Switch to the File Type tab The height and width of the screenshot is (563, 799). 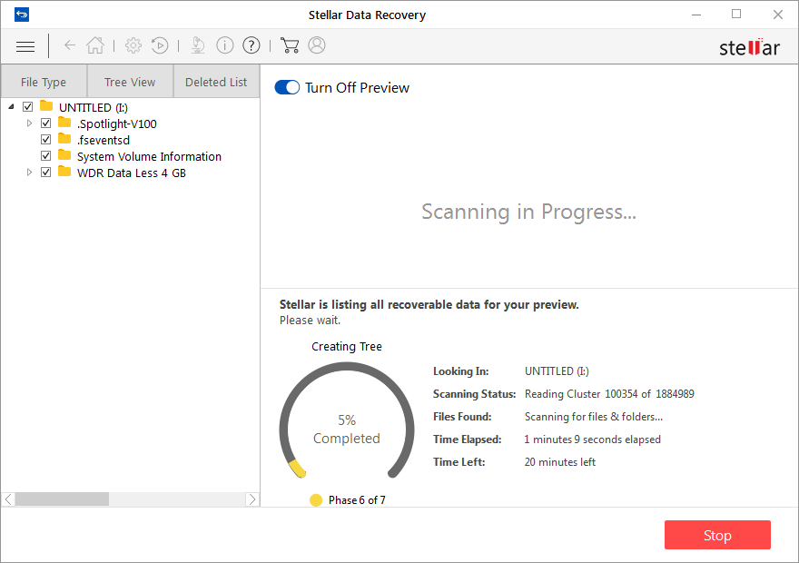(44, 82)
